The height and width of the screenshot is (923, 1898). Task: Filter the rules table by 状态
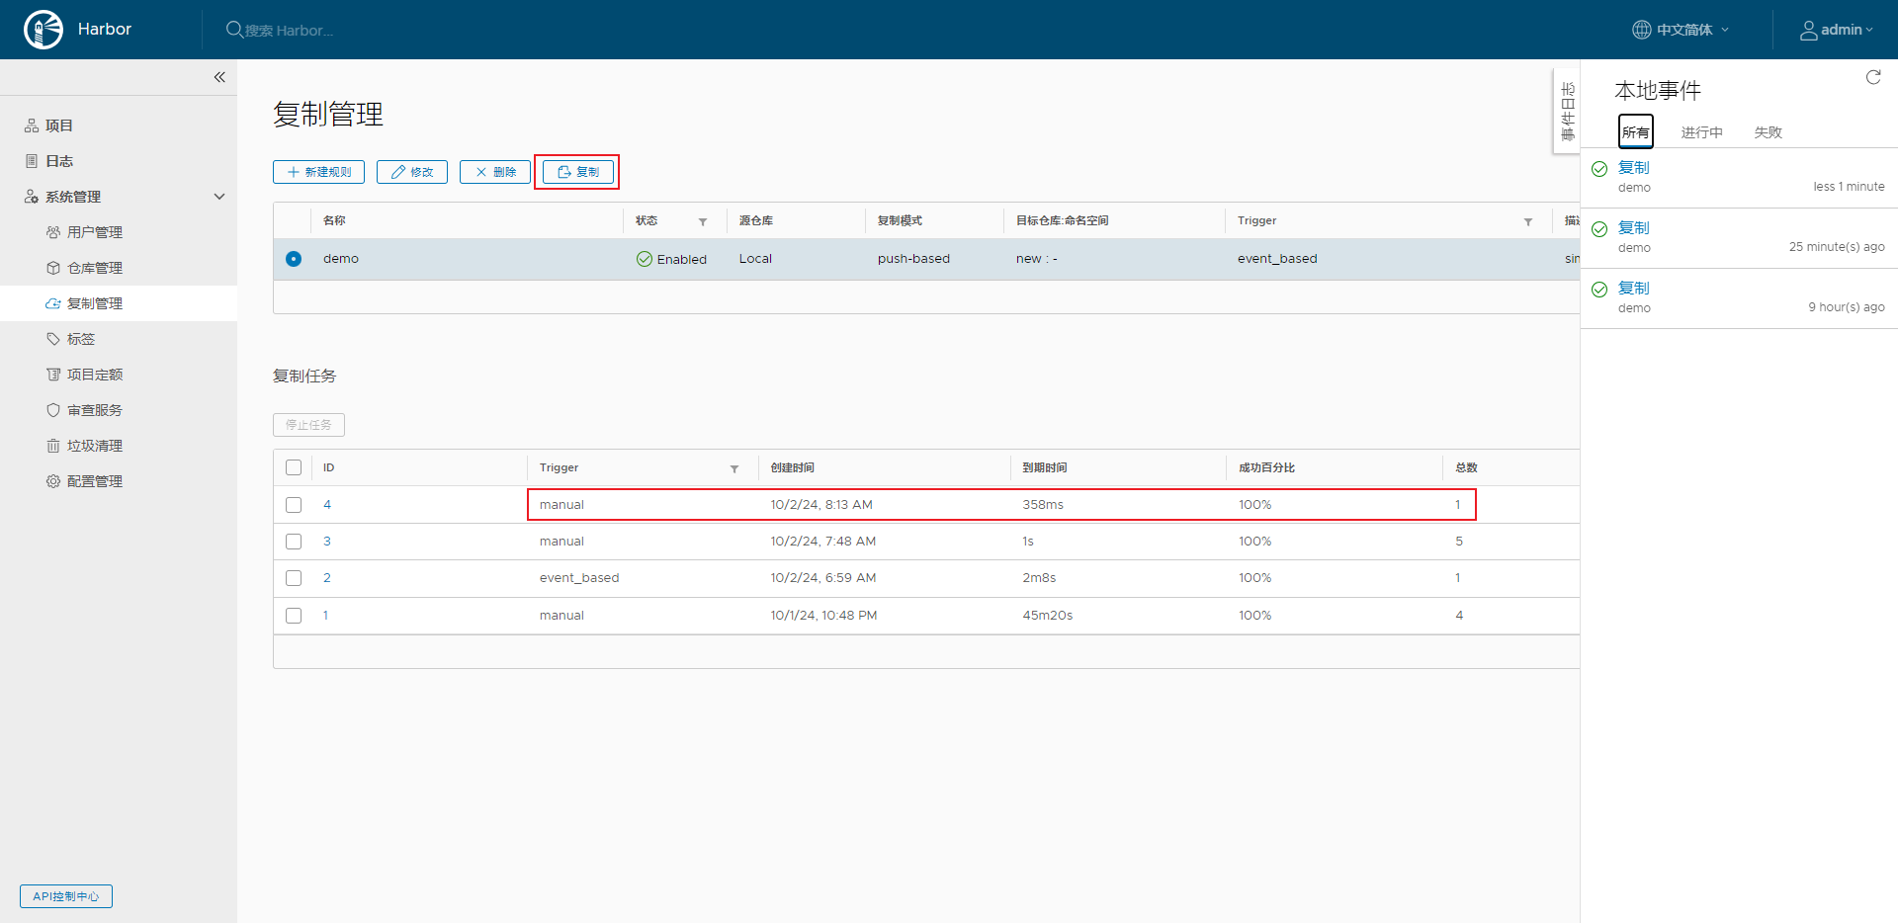[x=703, y=221]
